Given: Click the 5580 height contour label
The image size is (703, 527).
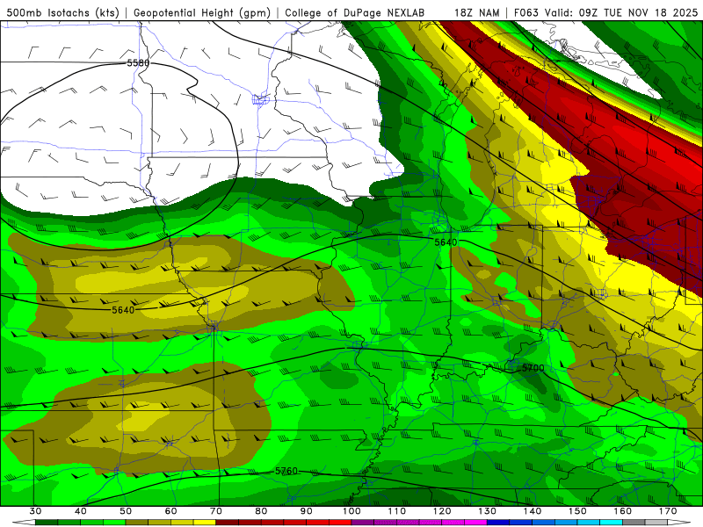Looking at the screenshot, I should coord(138,63).
